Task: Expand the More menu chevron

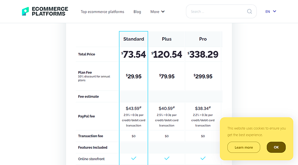Action: click(163, 12)
